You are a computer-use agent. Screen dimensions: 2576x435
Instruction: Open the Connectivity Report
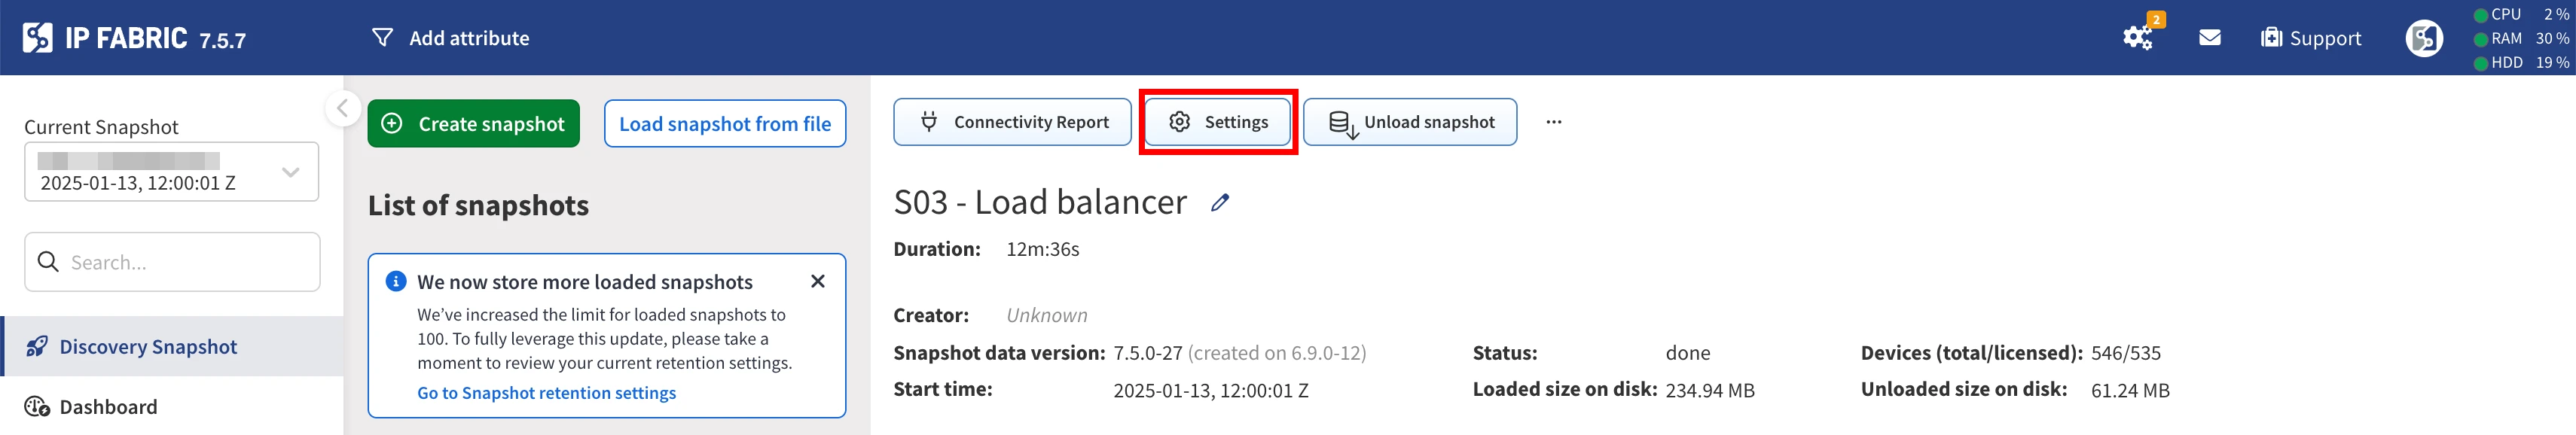point(1012,122)
